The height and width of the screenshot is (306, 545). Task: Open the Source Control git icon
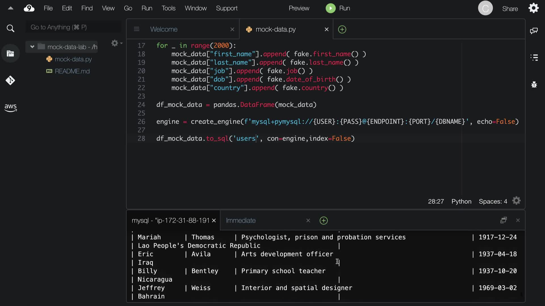pos(11,80)
